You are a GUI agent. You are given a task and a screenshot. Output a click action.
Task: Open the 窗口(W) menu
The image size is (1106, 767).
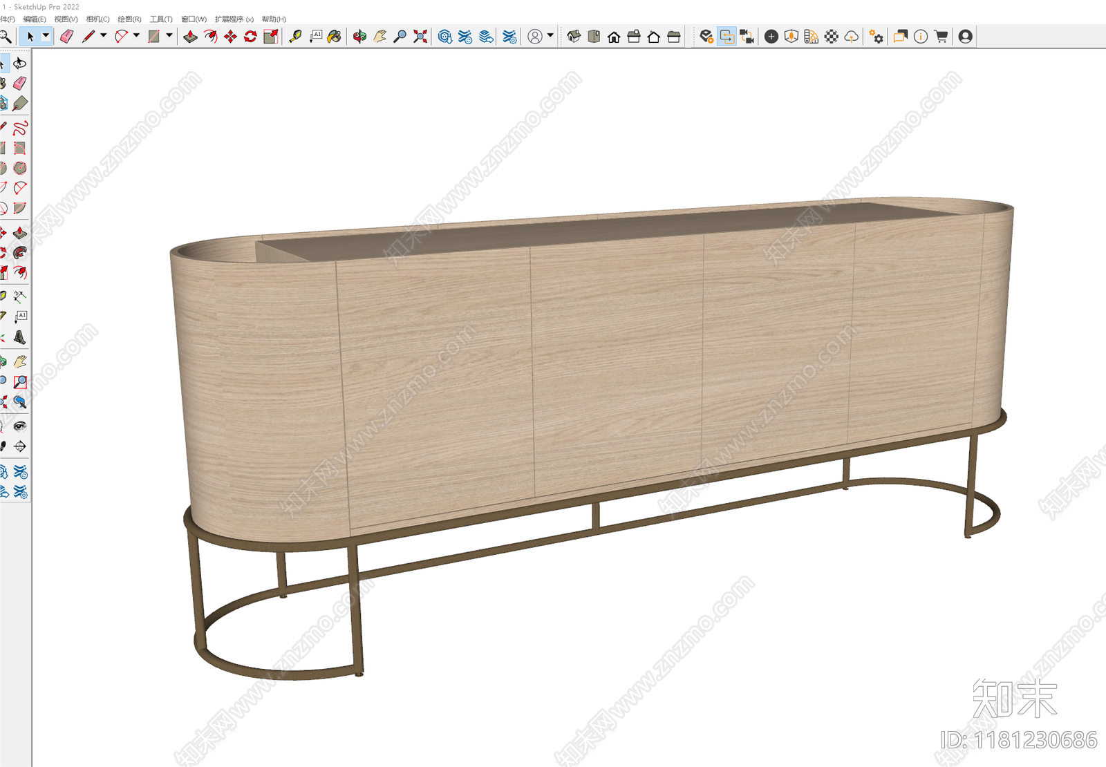(x=194, y=19)
